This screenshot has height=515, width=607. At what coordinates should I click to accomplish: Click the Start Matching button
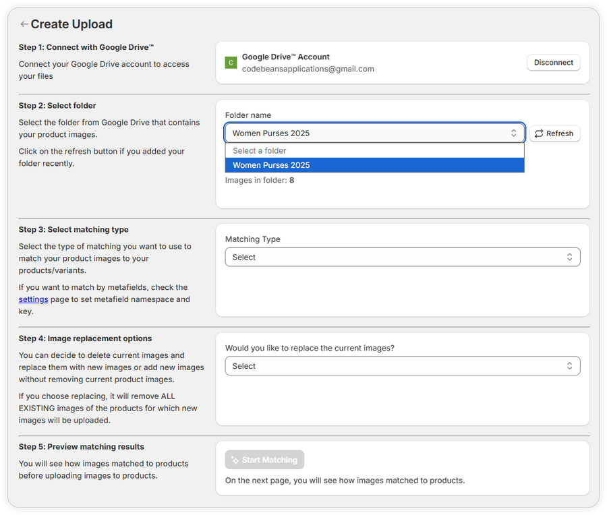point(264,460)
